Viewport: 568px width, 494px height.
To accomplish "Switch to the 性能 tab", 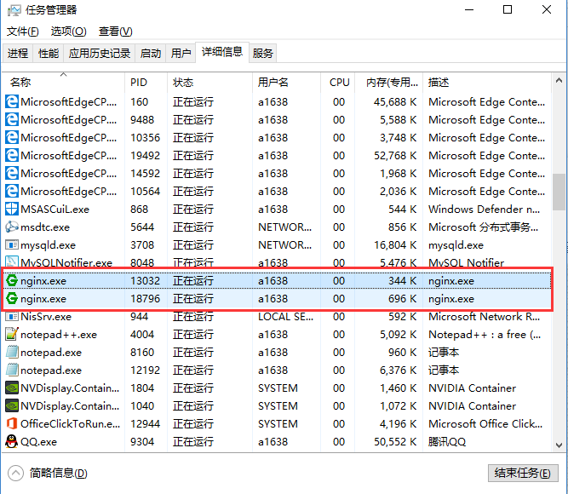I will [49, 54].
